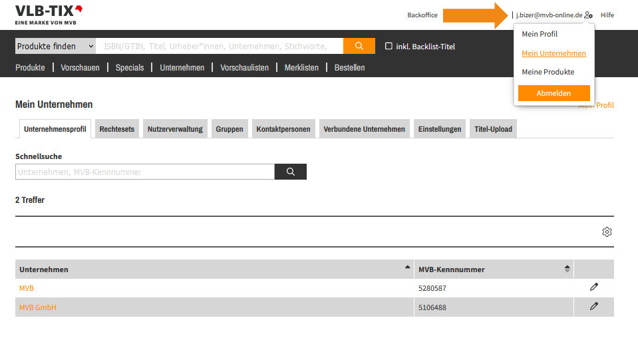Open the MVB GmbH company link
Viewport: 638px width, 346px height.
[38, 307]
